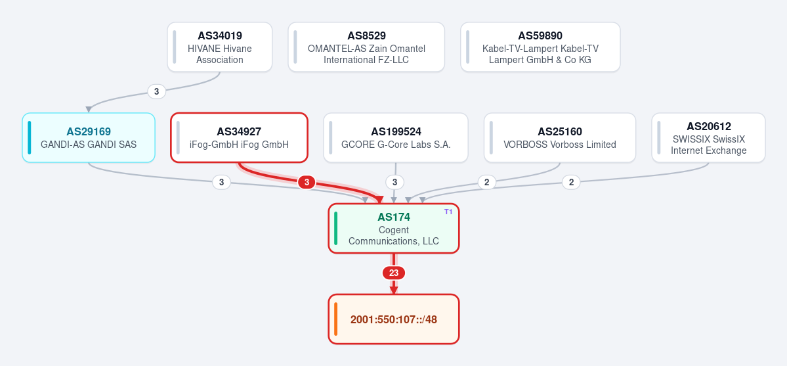Select the AS8529 OMANTEL node
Image resolution: width=787 pixels, height=366 pixels.
[366, 47]
